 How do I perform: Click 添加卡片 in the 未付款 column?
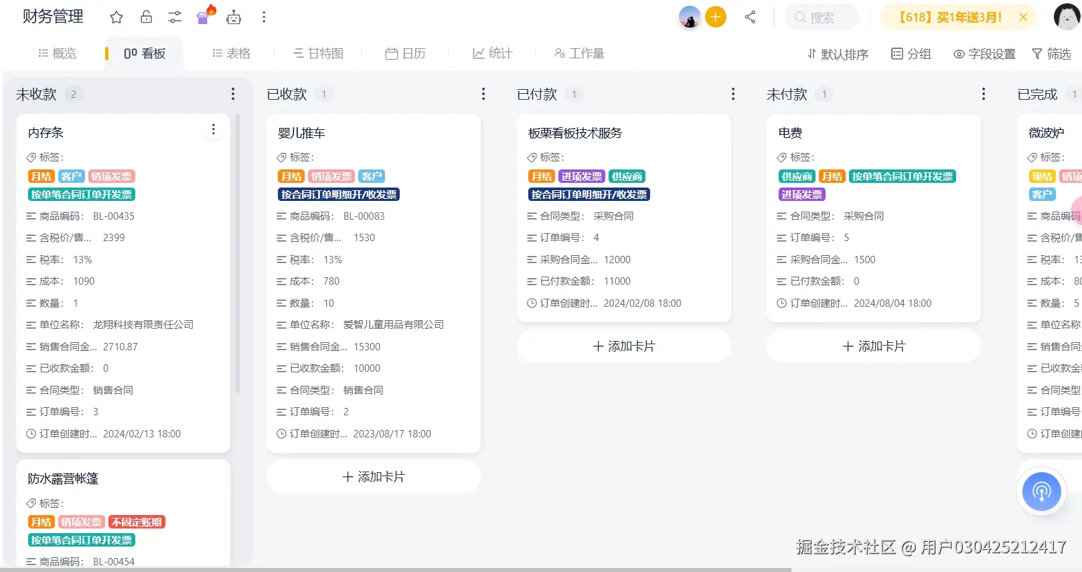tap(874, 346)
